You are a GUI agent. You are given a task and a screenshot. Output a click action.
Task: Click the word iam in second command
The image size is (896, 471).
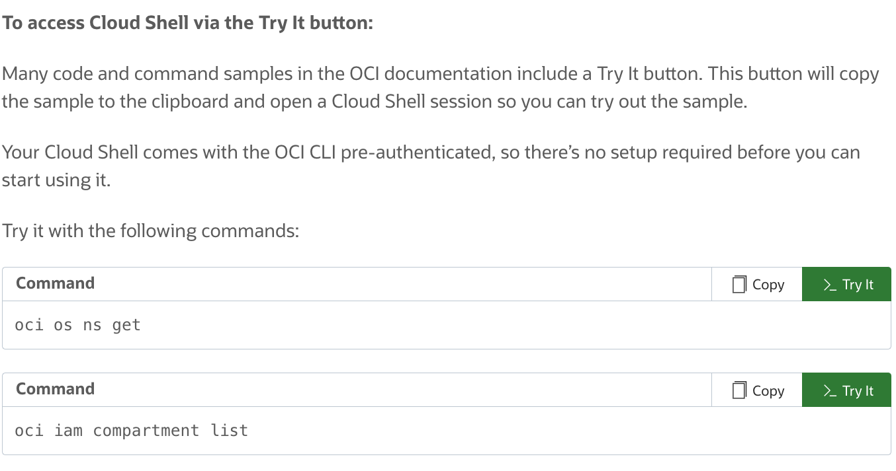(x=68, y=431)
